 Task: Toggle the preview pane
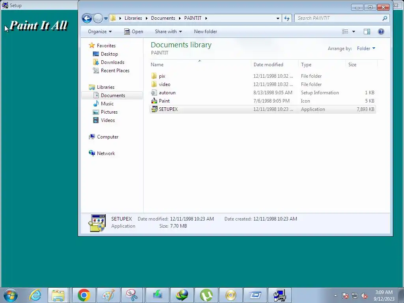[367, 32]
